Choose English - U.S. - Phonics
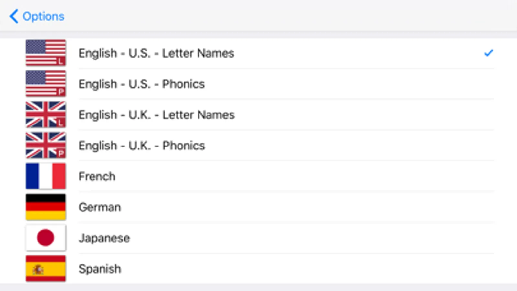The height and width of the screenshot is (291, 517). pos(142,84)
